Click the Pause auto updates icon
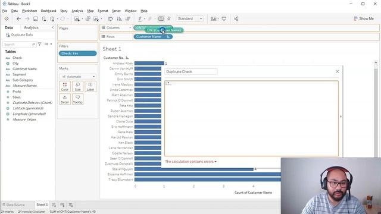The image size is (381, 214). pyautogui.click(x=52, y=18)
